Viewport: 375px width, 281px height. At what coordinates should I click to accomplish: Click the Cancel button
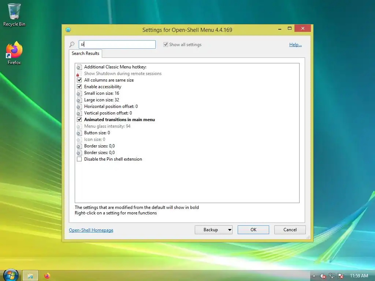coord(290,230)
